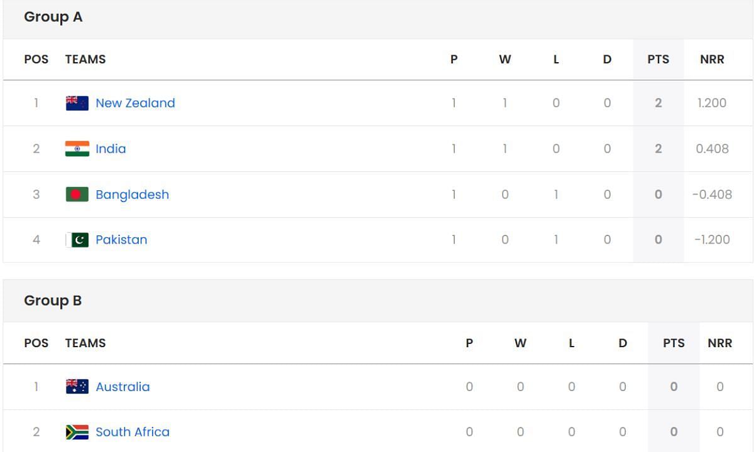The width and height of the screenshot is (754, 452).
Task: Open the New Zealand team link
Action: (135, 103)
